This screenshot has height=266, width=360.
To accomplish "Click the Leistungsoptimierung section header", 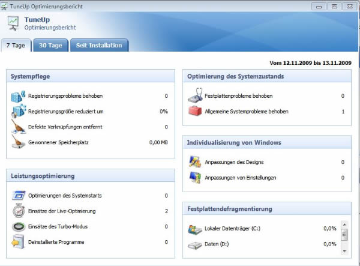I will (x=91, y=176).
